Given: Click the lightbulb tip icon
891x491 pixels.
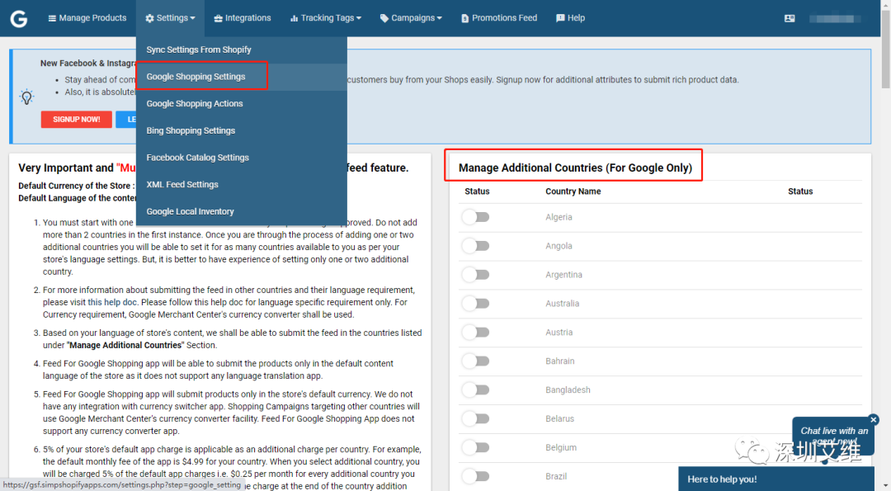Looking at the screenshot, I should (26, 97).
